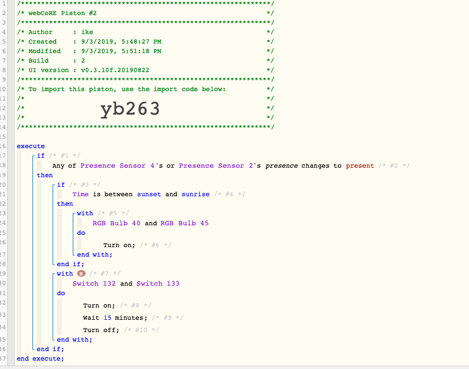Click the with keyword for block #5
The image size is (469, 369).
click(85, 214)
